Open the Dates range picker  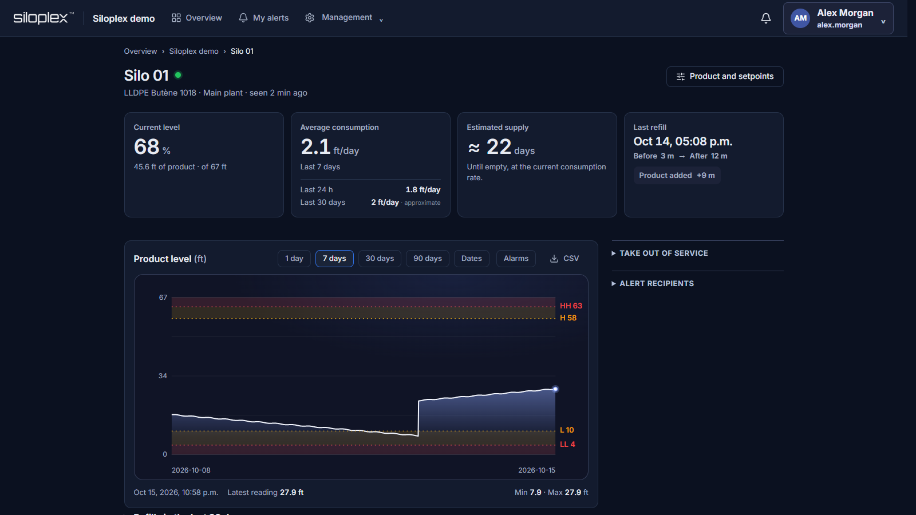click(x=472, y=259)
